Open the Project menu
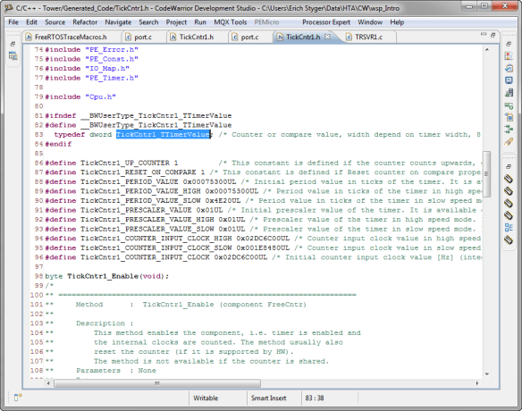Image resolution: width=522 pixels, height=411 pixels. pyautogui.click(x=176, y=22)
